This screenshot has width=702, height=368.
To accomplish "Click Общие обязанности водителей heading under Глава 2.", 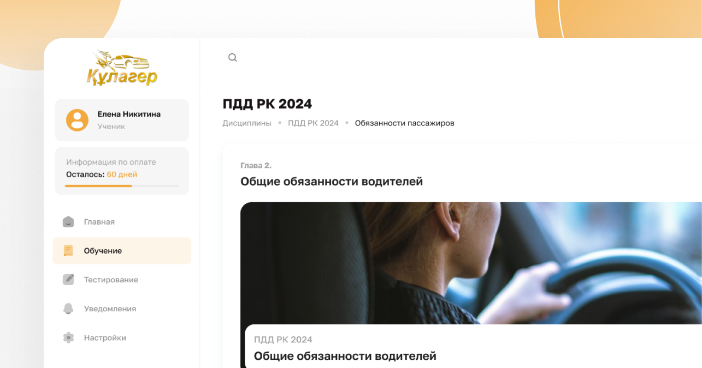I will click(332, 182).
